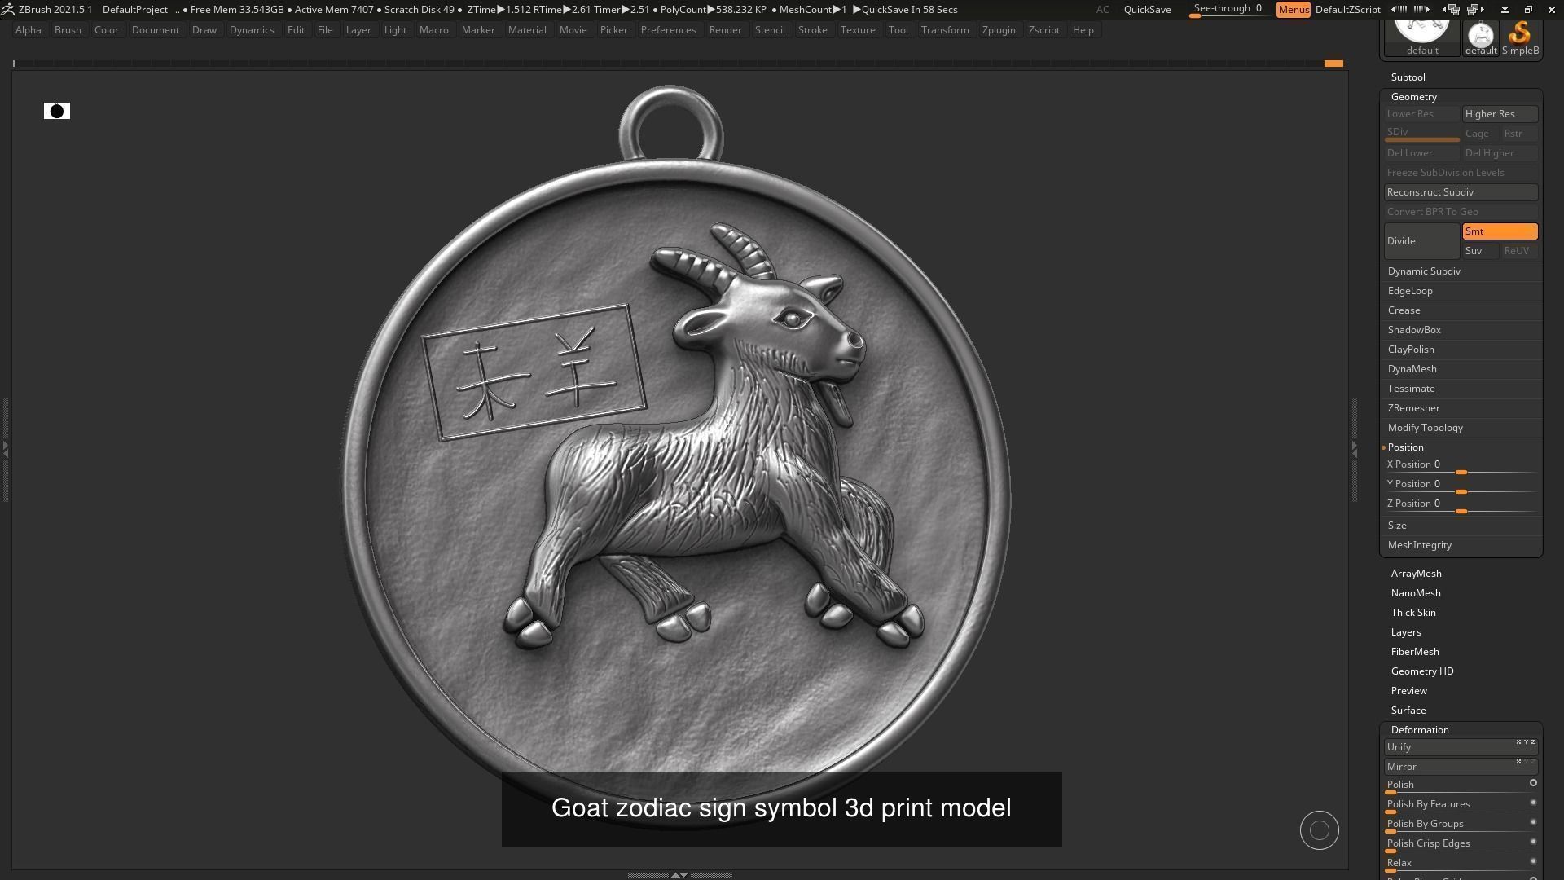Expand the ZRemesher section
1564x880 pixels.
coord(1413,408)
